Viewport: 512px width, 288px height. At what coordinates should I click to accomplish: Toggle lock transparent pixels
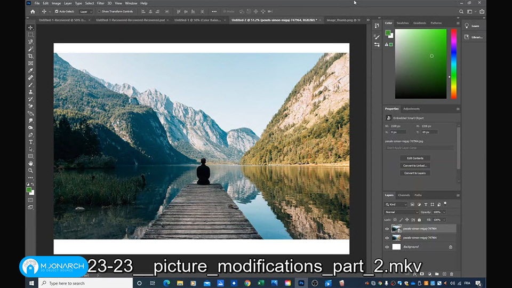click(395, 220)
